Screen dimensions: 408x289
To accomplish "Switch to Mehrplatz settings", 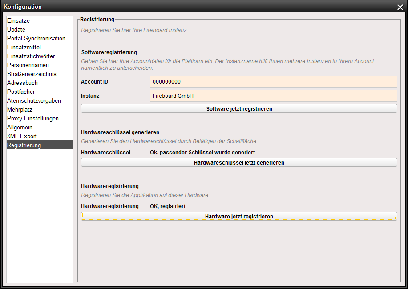I will coord(20,110).
